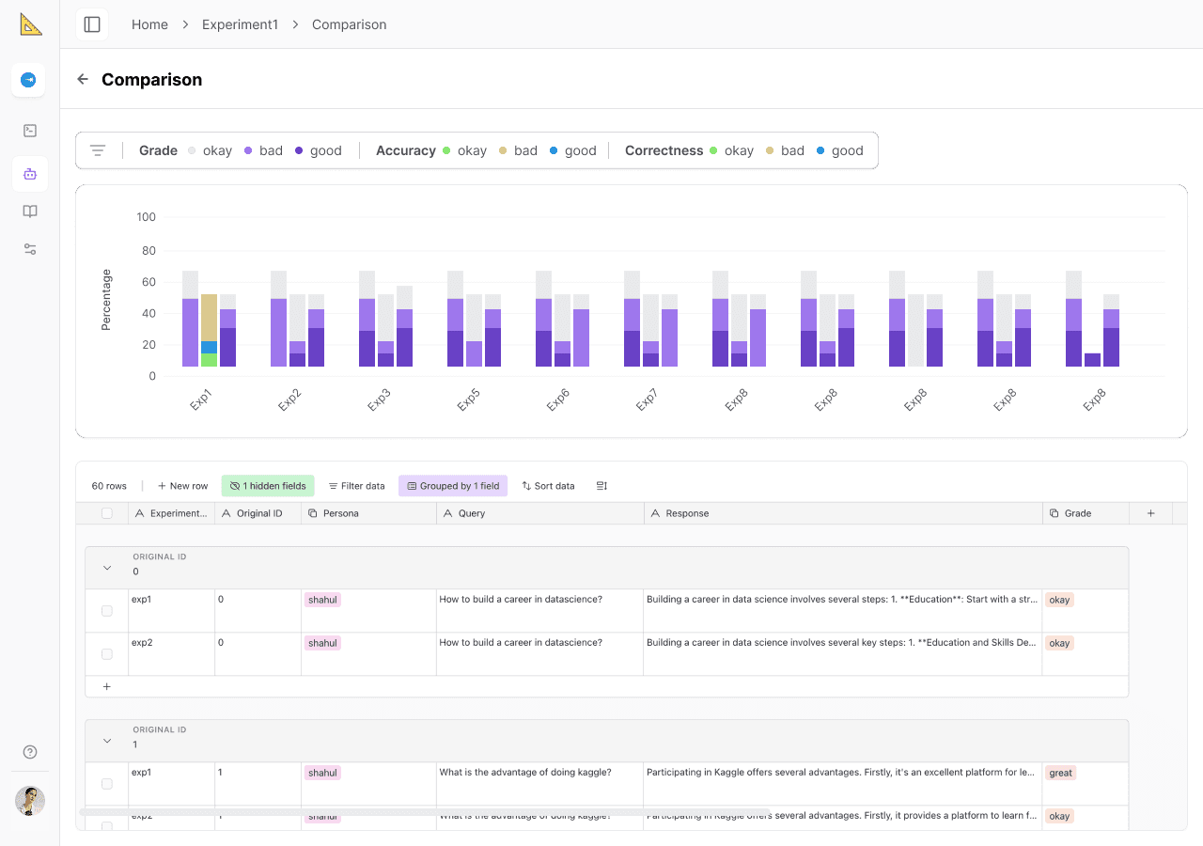This screenshot has height=846, width=1203.
Task: Click the New row button
Action: click(x=182, y=486)
